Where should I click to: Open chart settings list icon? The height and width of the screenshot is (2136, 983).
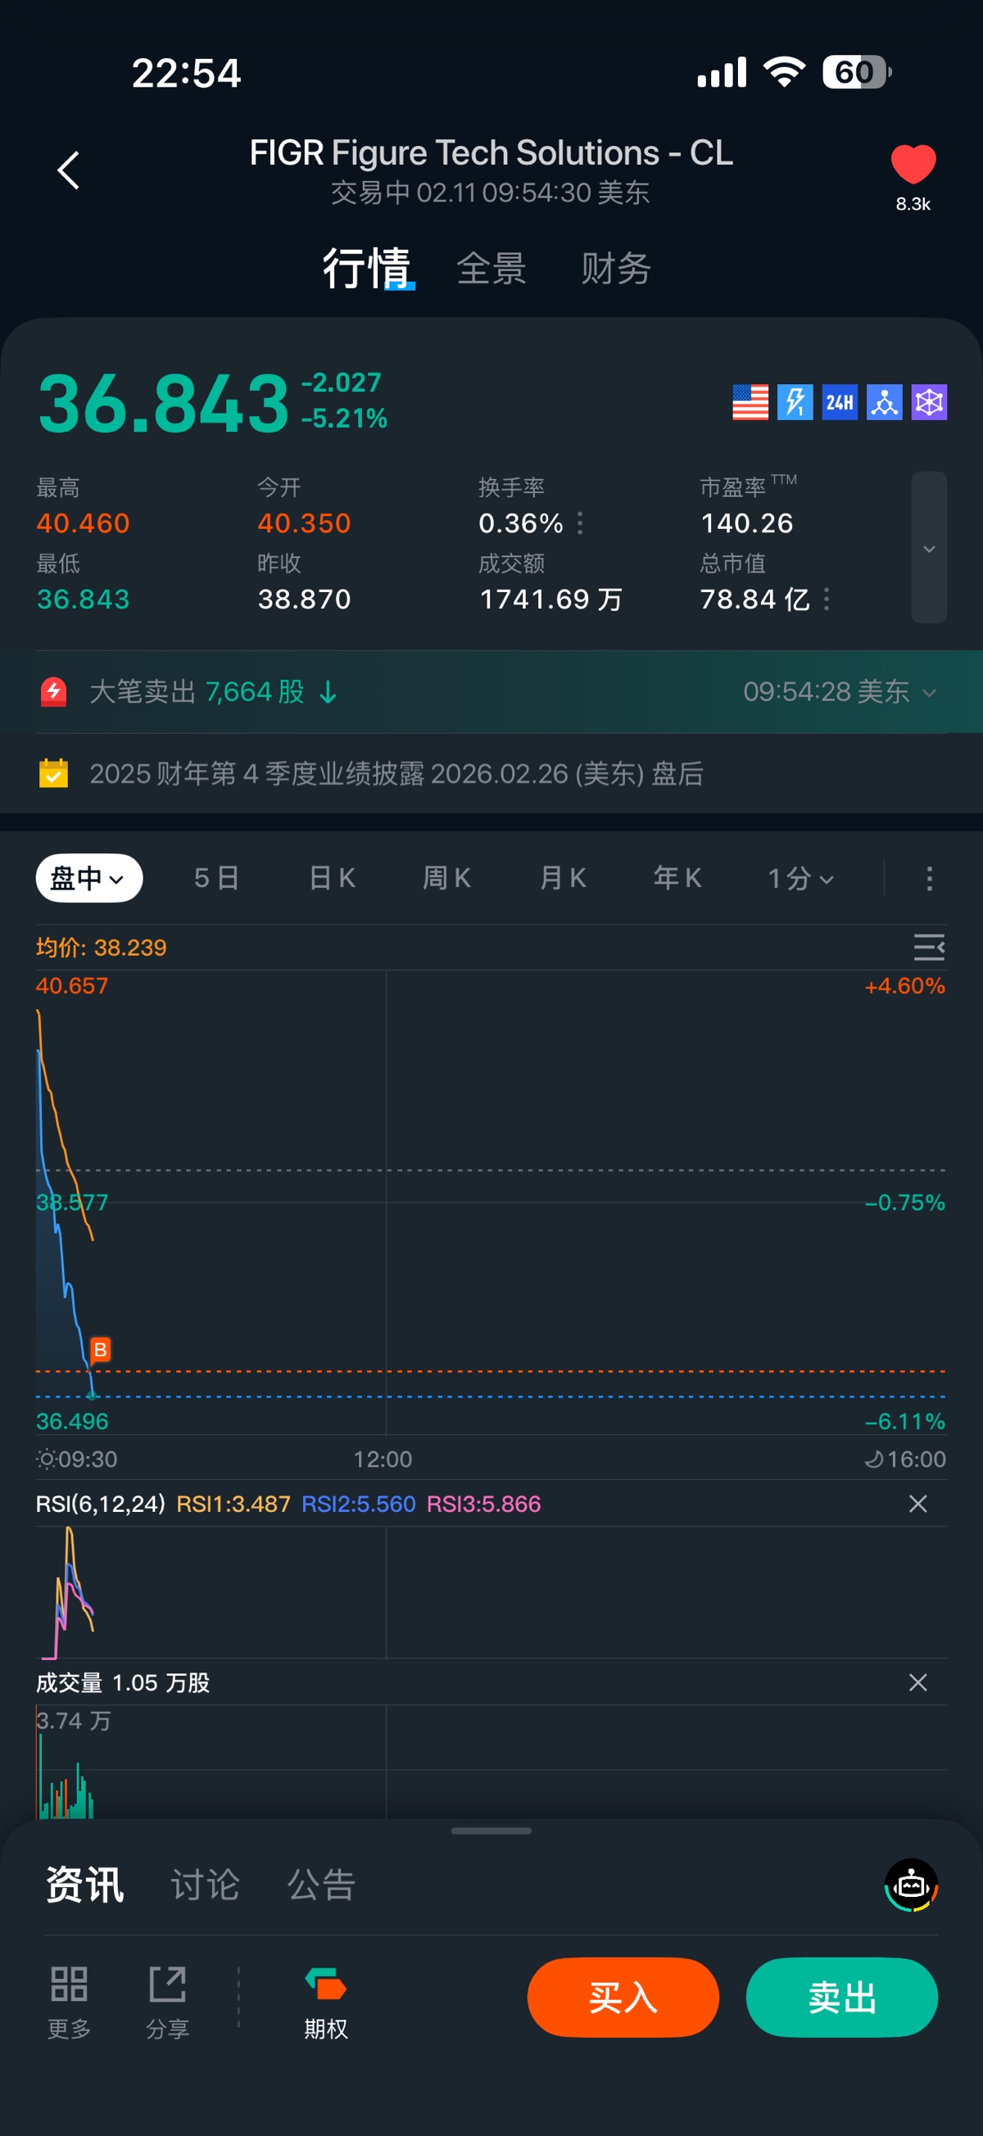tap(928, 947)
